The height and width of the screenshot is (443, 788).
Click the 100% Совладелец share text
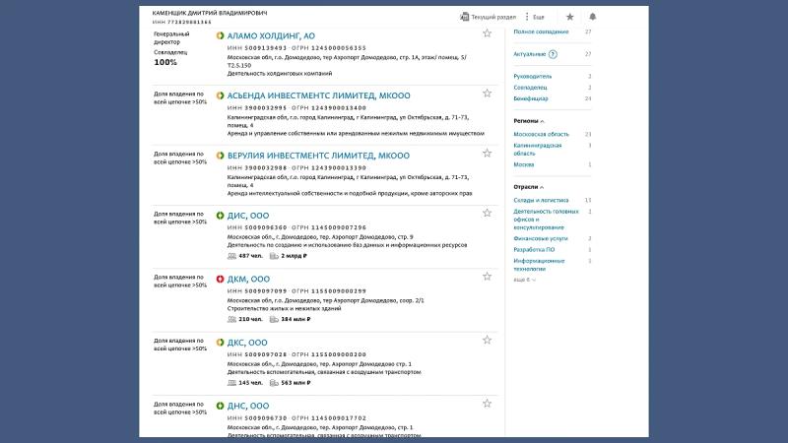pos(165,62)
